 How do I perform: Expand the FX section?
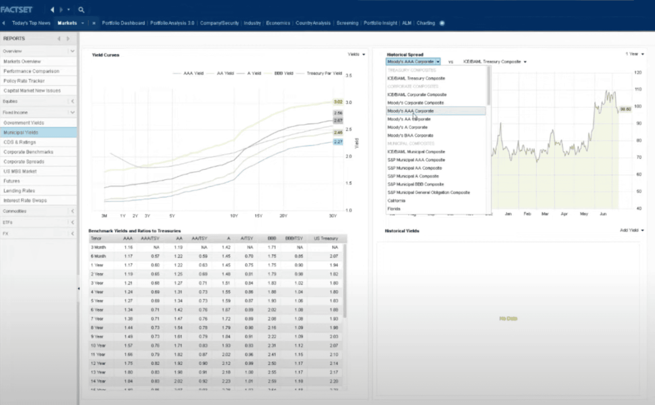coord(72,233)
